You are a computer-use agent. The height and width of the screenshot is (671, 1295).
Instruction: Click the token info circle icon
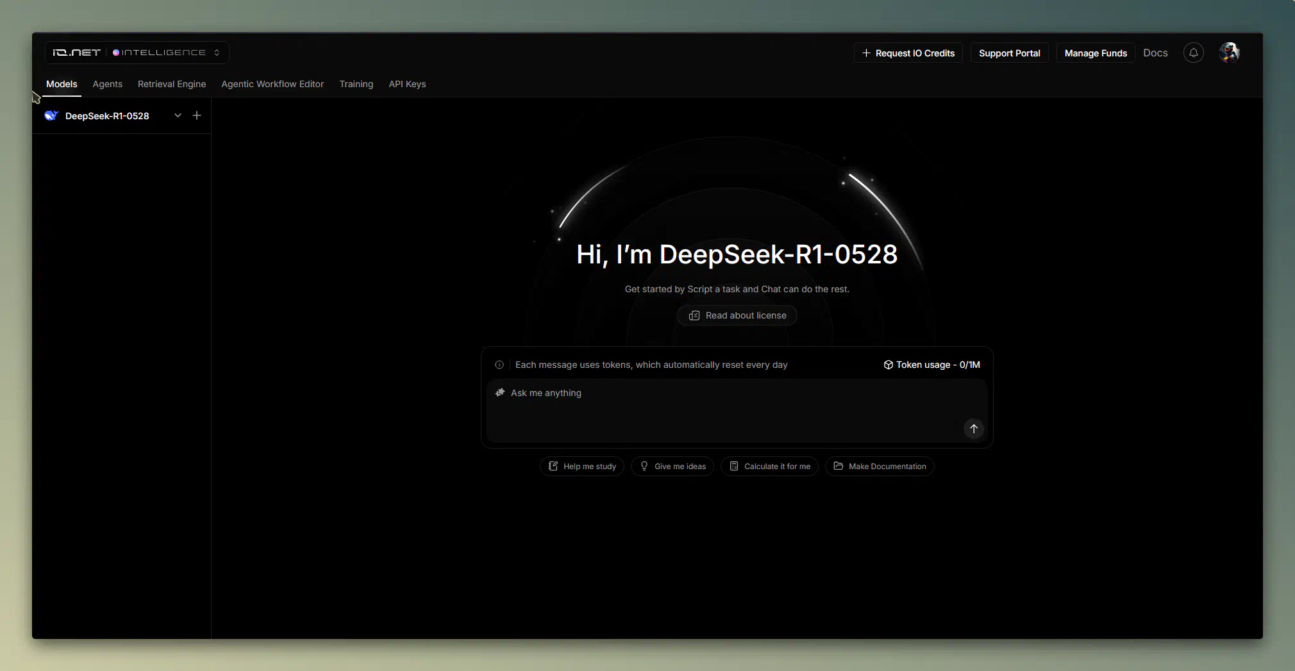click(x=499, y=365)
